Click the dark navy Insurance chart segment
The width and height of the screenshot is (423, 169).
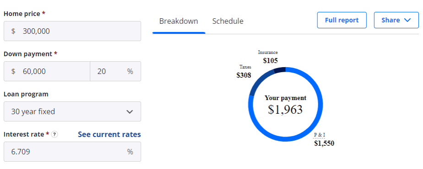[279, 70]
